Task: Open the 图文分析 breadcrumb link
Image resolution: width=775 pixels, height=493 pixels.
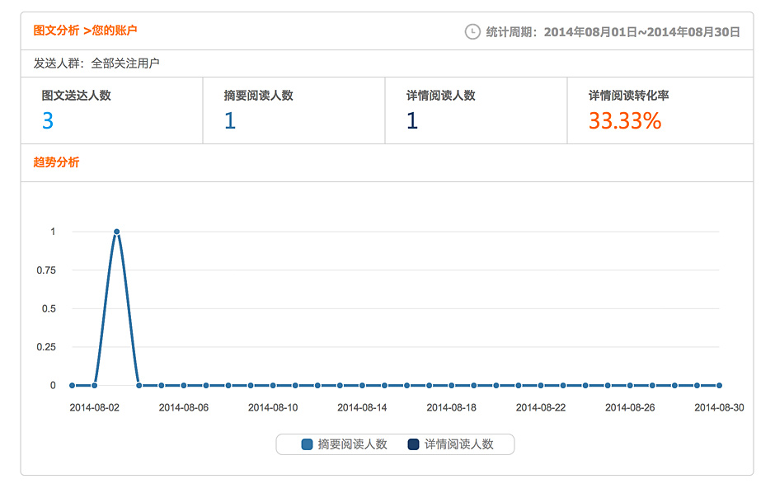Action: [56, 31]
